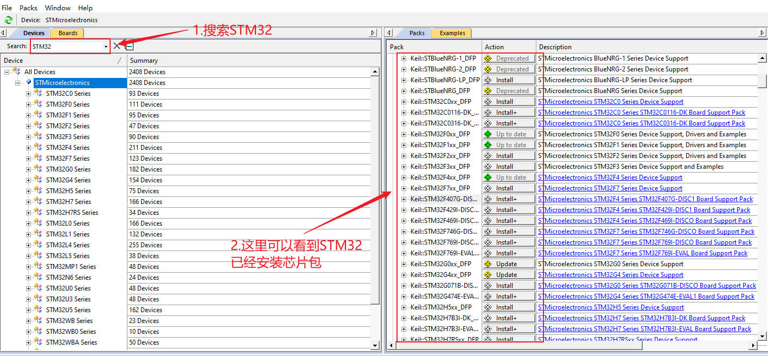Open STM32C0 Series Device Support link

point(611,102)
